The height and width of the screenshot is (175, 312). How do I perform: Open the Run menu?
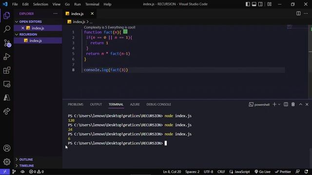click(78, 4)
